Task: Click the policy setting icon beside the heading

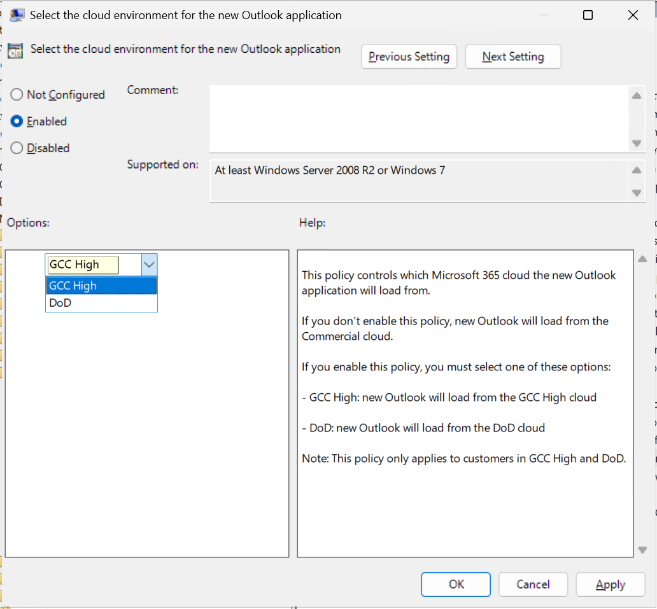Action: pyautogui.click(x=15, y=51)
